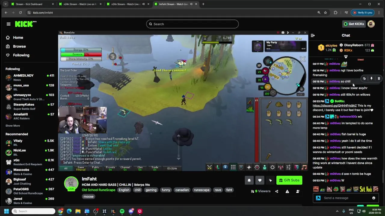This screenshot has width=385, height=216.
Task: Open moderator hammer tool in chat input
Action: coord(318,198)
